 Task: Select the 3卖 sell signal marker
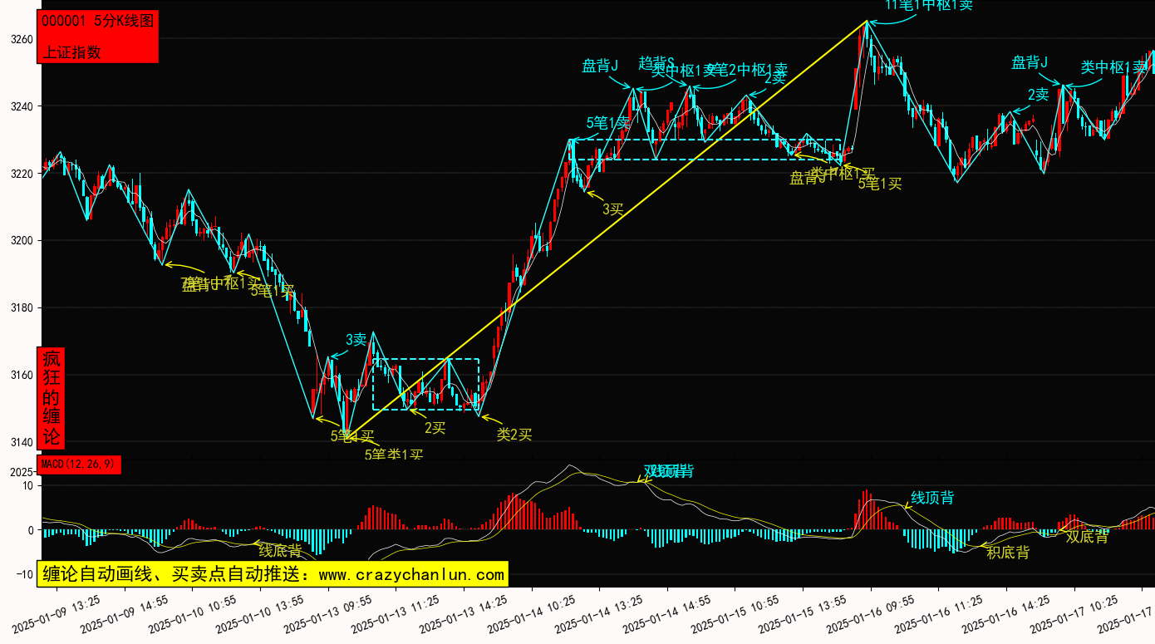tap(356, 339)
